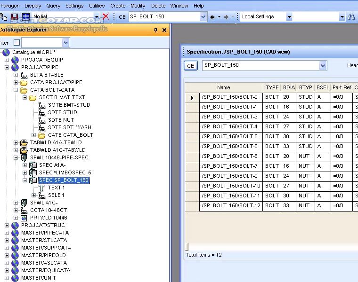Screen dimensions: 358x282
Task: Open the Filter dropdown list
Action: (x=65, y=43)
